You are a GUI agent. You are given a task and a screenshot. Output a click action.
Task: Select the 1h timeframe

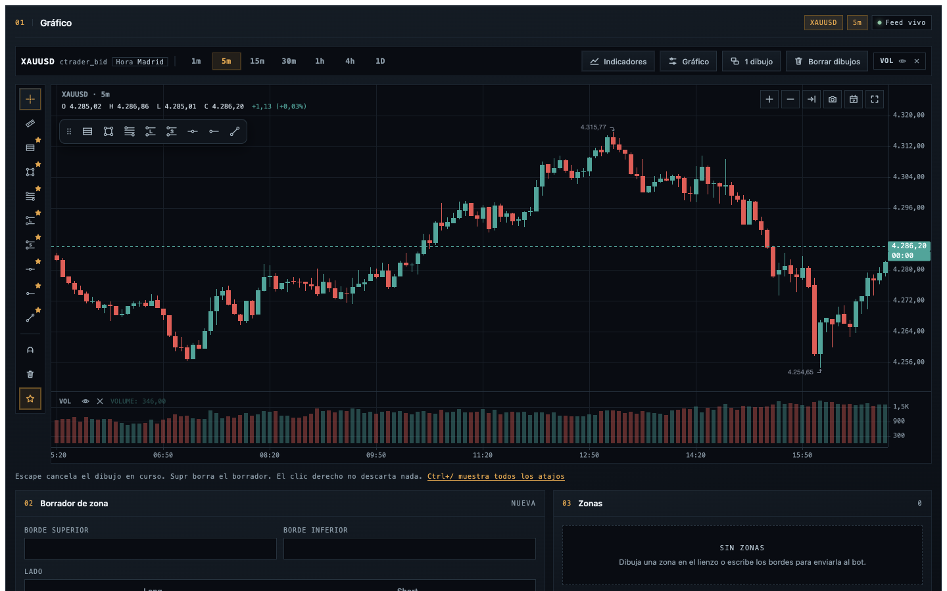[320, 61]
